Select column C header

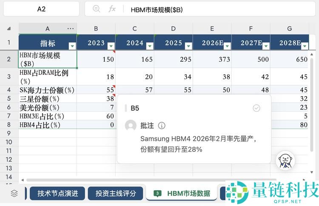[x=135, y=29]
